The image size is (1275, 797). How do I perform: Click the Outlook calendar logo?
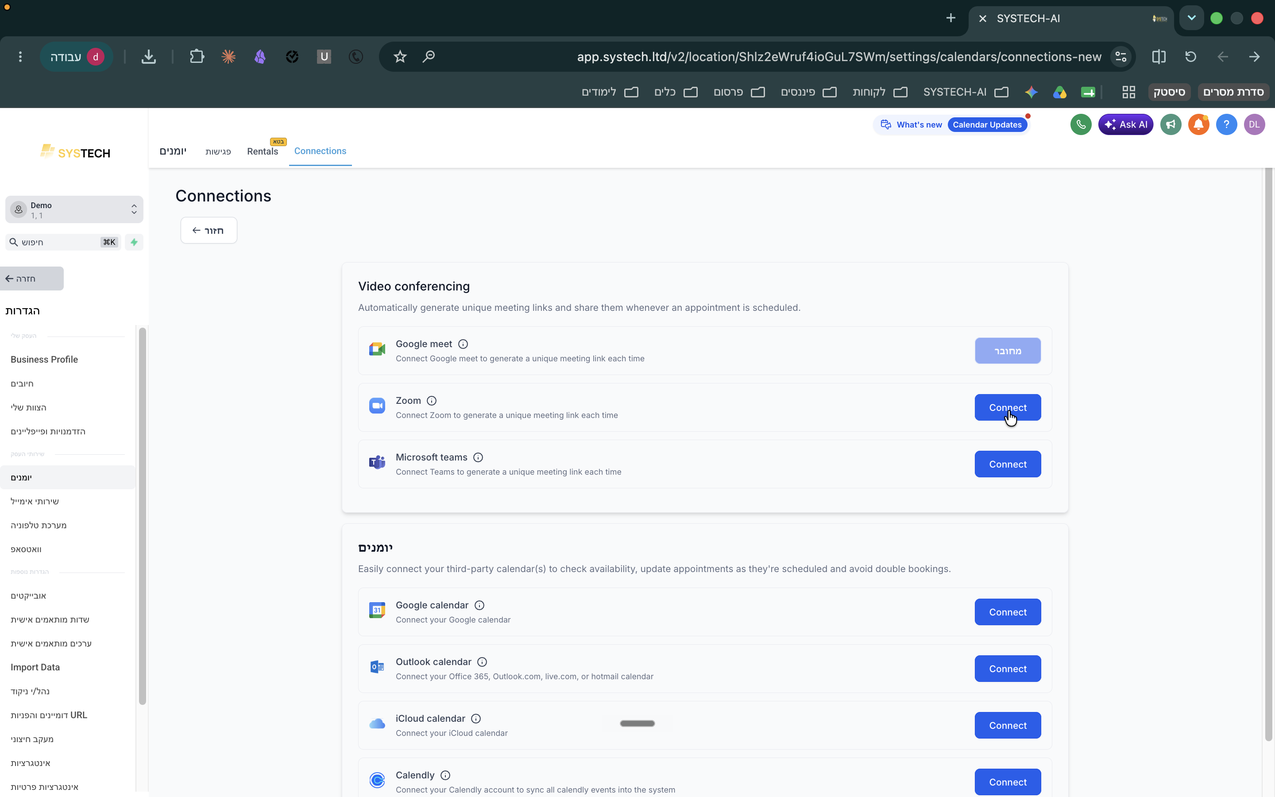point(377,667)
